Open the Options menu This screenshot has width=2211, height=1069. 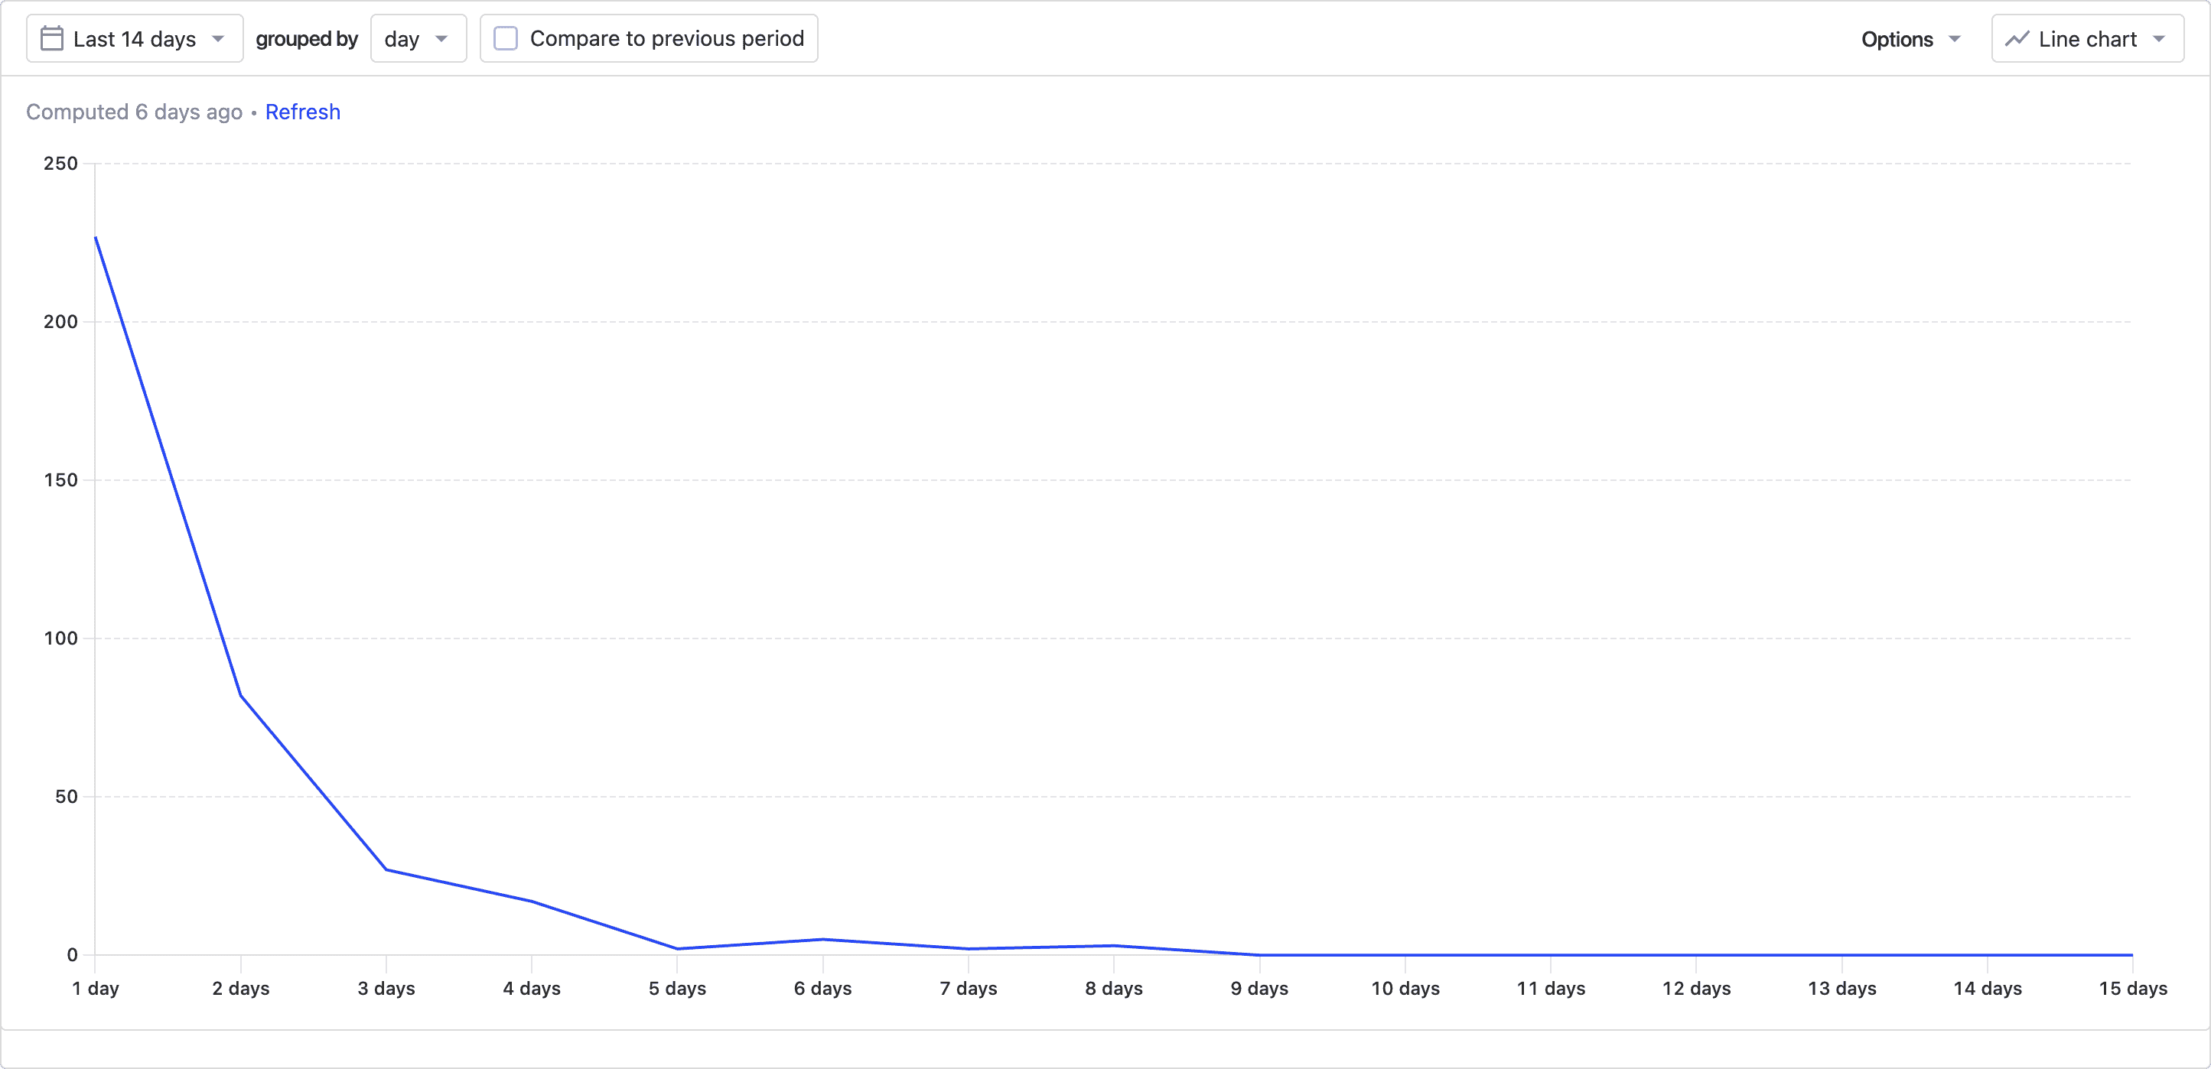1910,38
